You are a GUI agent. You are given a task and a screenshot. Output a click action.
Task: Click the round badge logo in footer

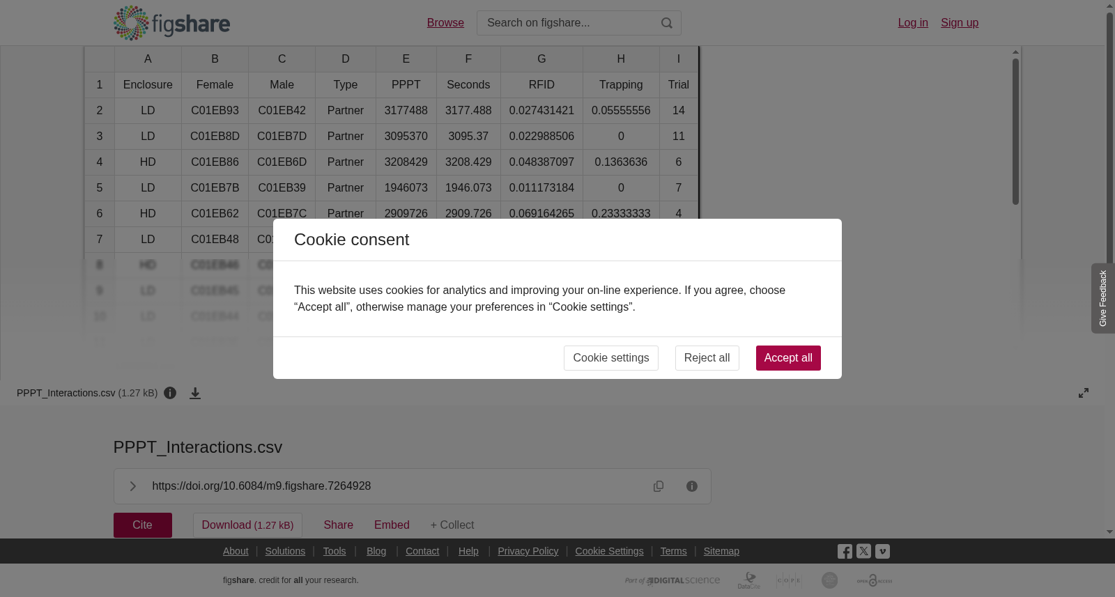click(829, 580)
